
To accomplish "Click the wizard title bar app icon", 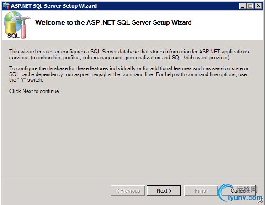I will tap(6, 6).
